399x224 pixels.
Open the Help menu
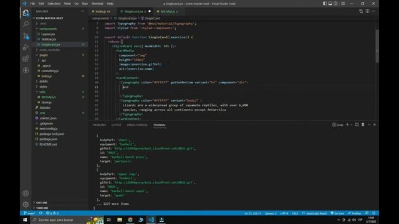pos(110,4)
